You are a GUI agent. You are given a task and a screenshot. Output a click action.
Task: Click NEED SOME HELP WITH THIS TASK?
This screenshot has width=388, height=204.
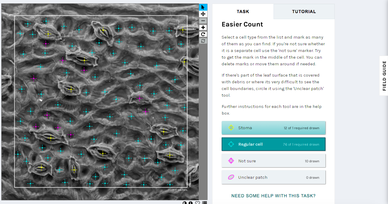[274, 196]
